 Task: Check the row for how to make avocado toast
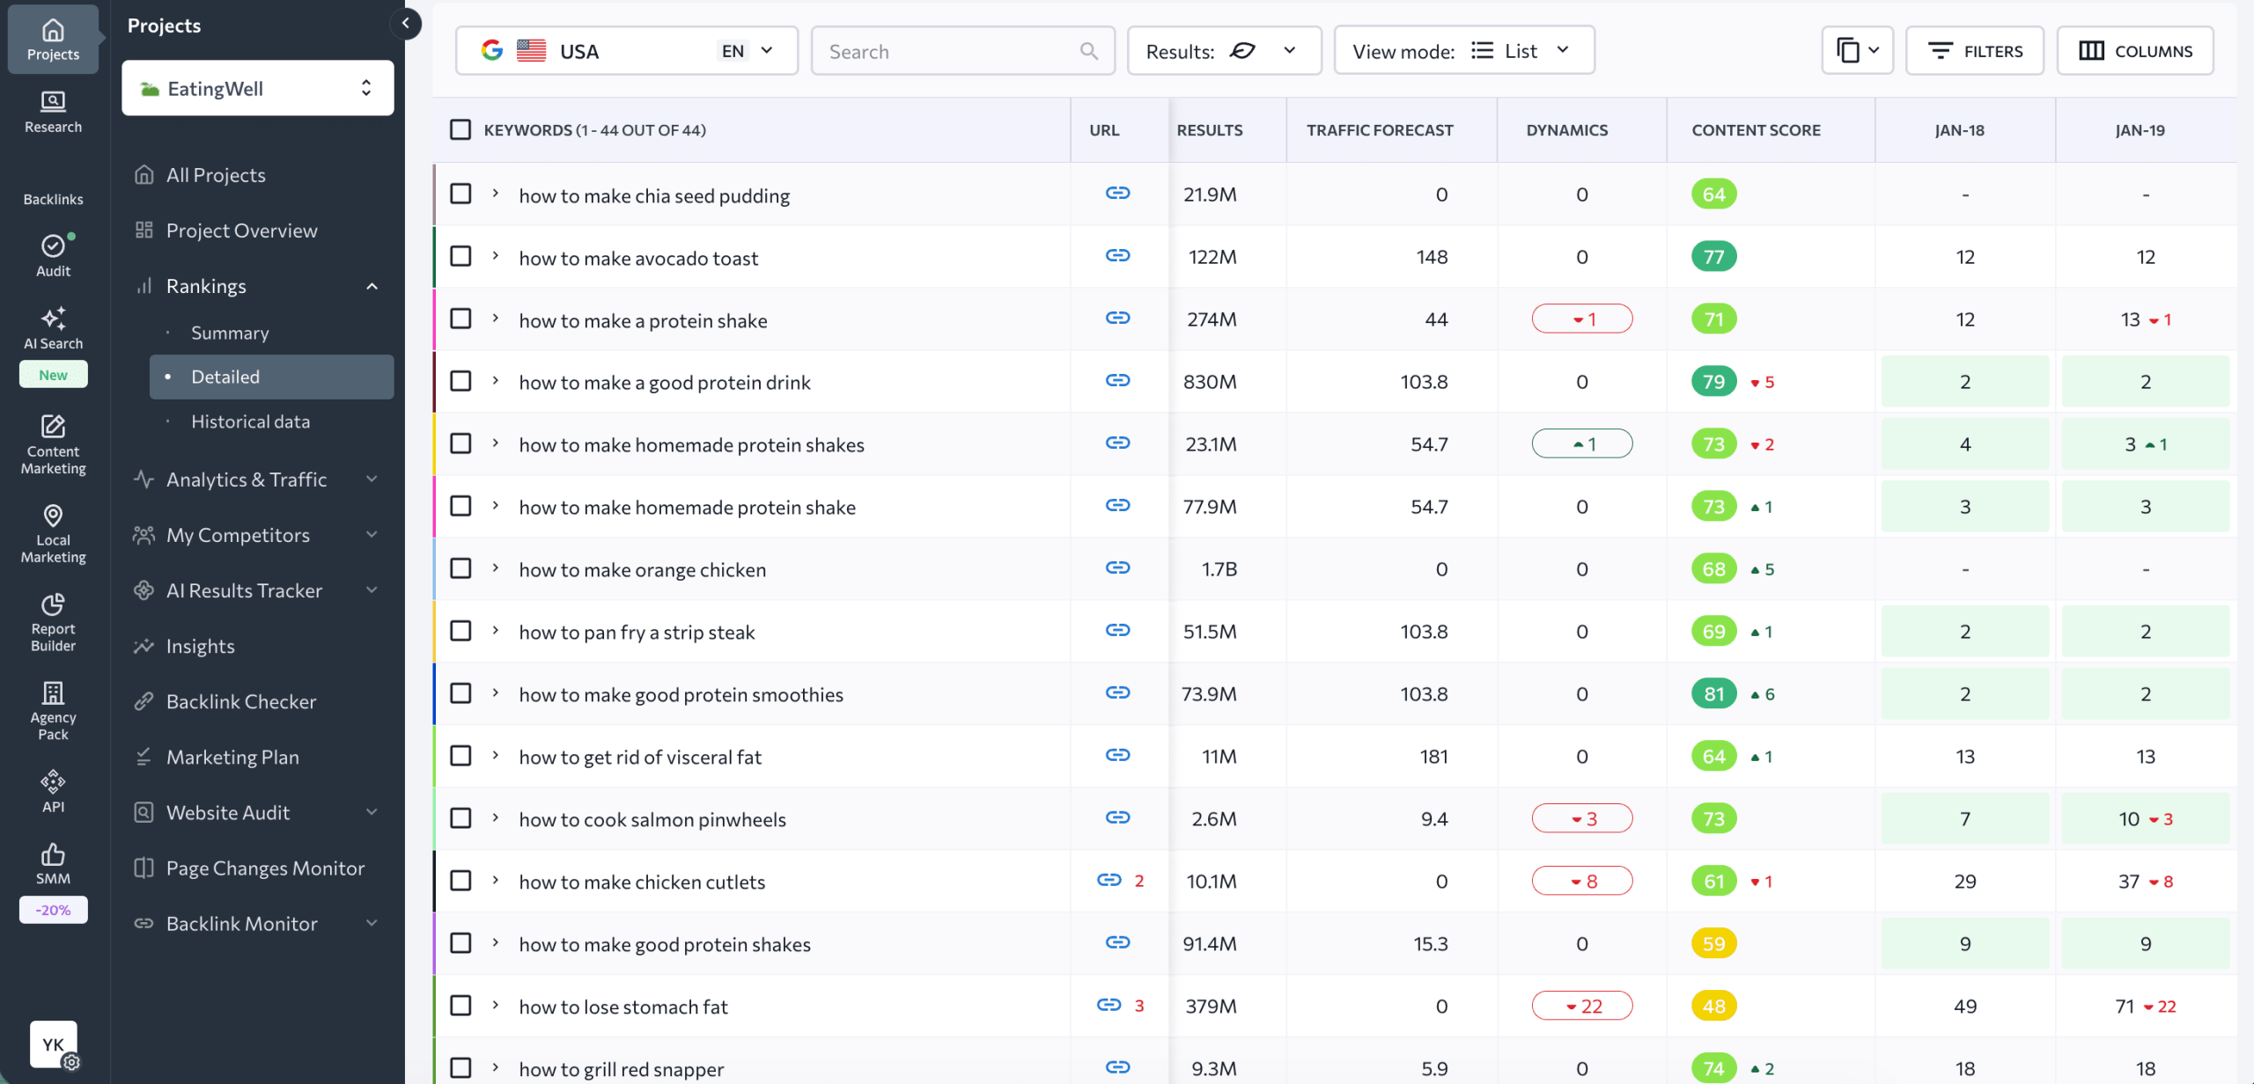[x=460, y=256]
